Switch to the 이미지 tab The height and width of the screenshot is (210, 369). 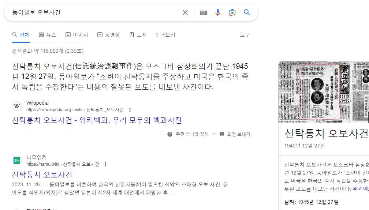tap(77, 35)
